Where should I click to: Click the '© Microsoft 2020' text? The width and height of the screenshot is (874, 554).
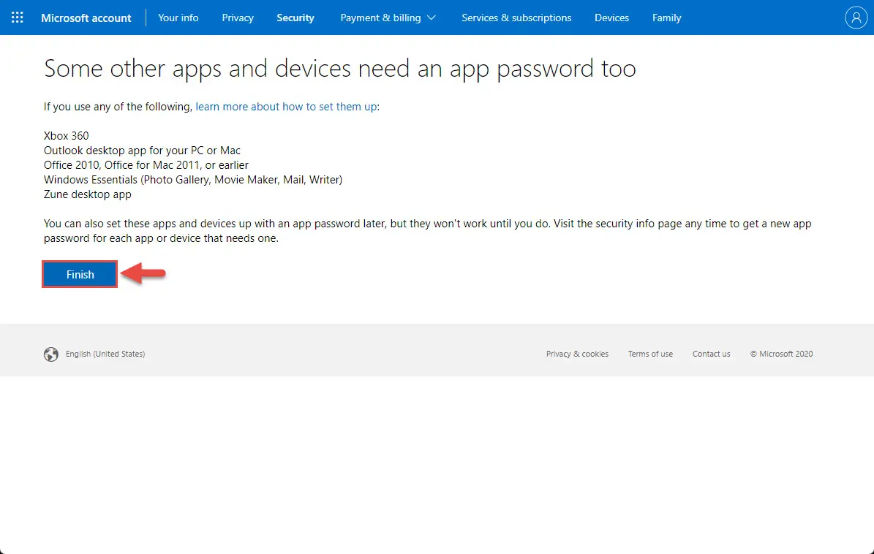[781, 354]
